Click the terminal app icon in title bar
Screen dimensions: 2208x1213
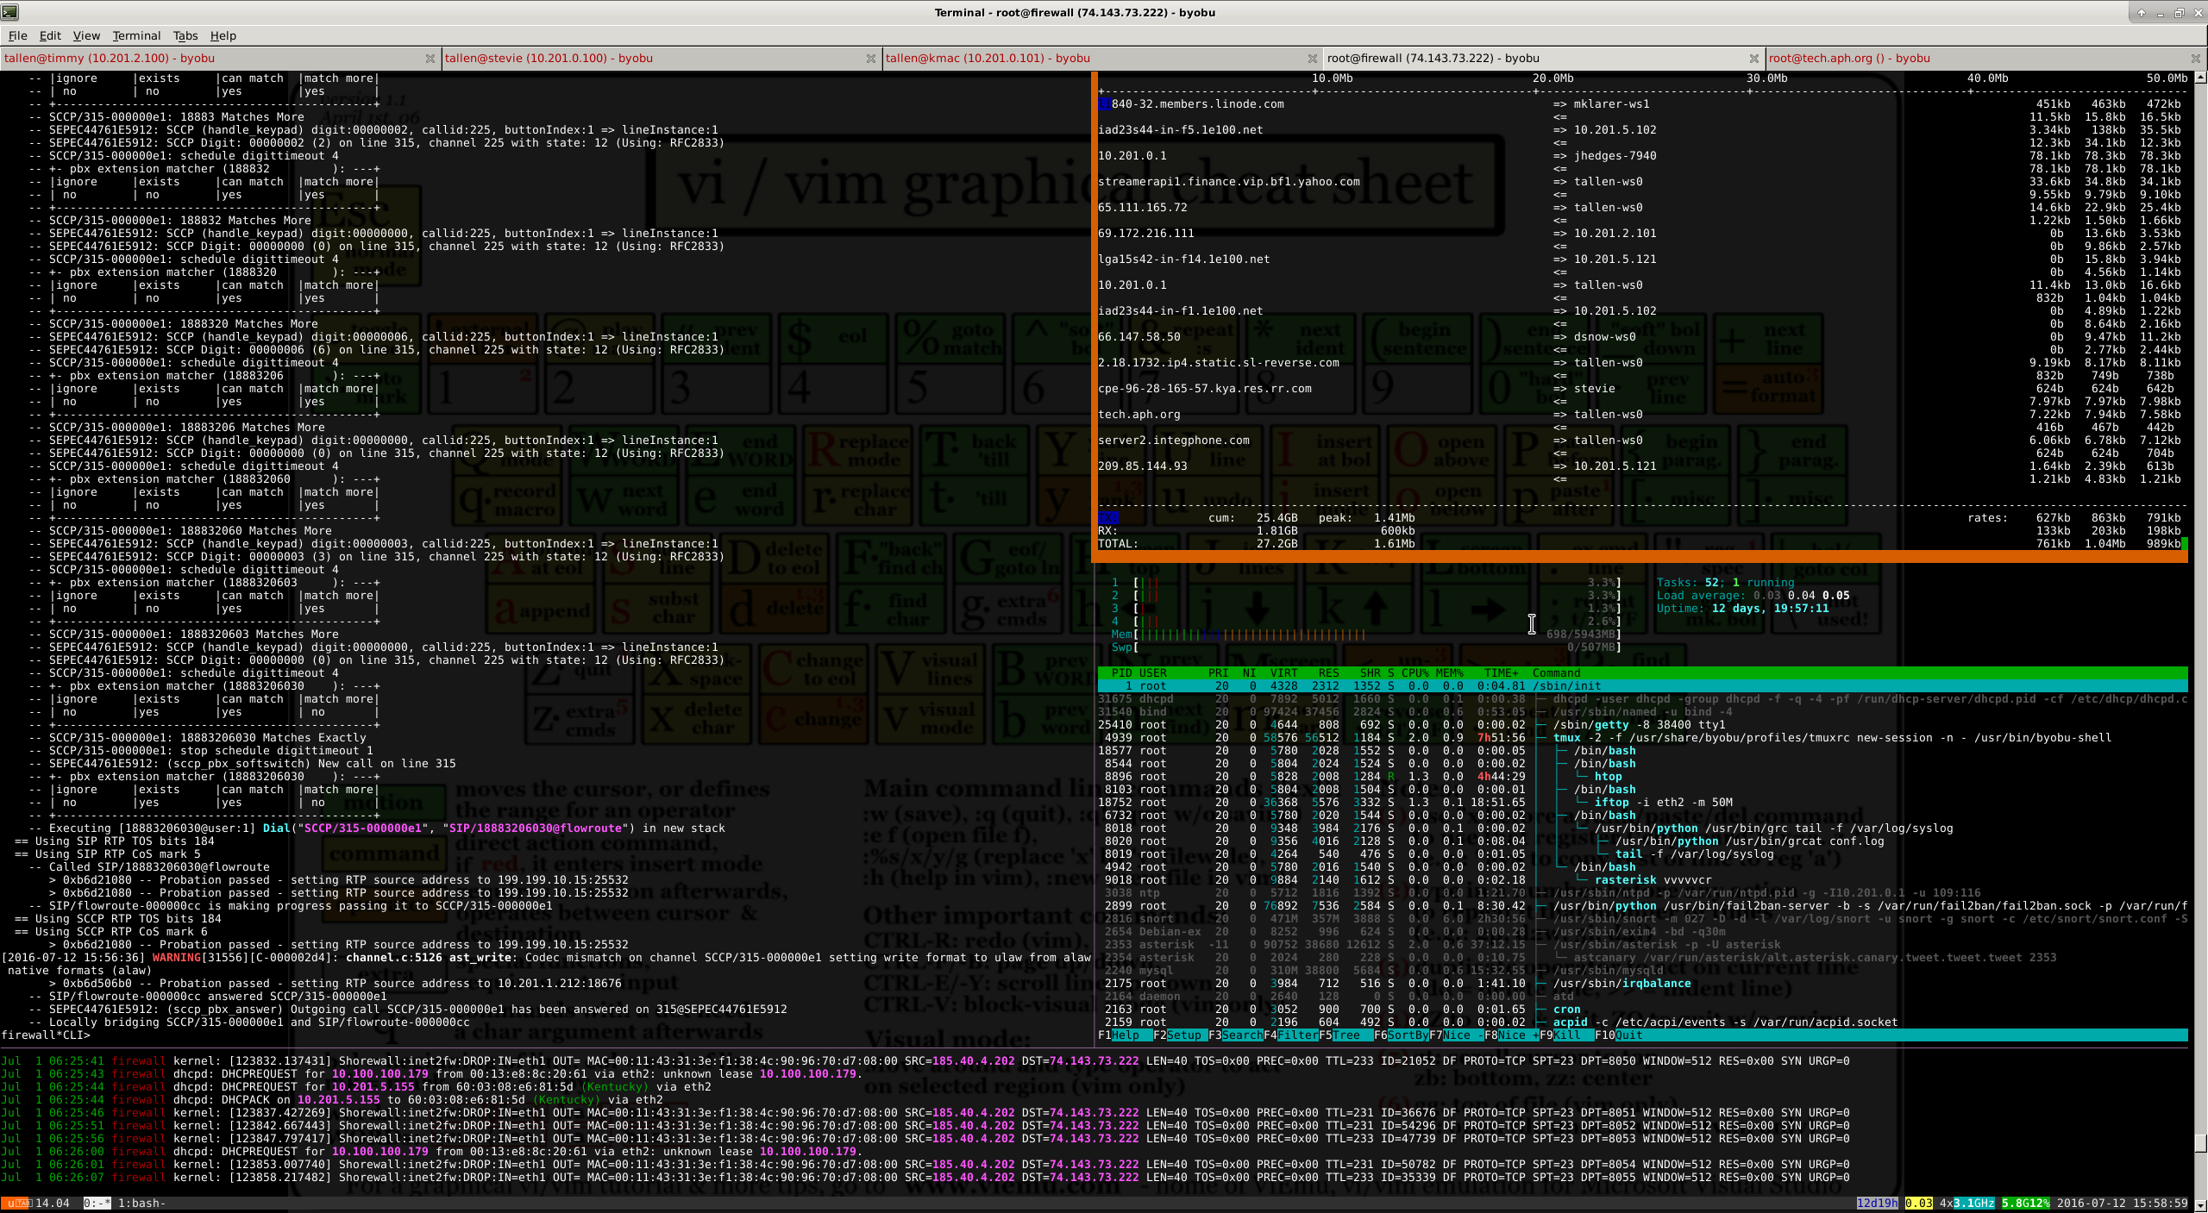(10, 12)
